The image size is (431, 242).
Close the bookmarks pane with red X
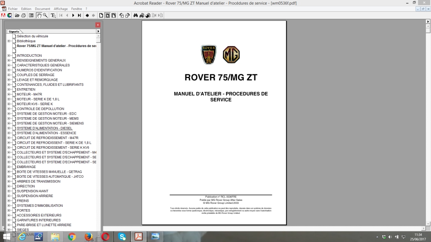98,25
